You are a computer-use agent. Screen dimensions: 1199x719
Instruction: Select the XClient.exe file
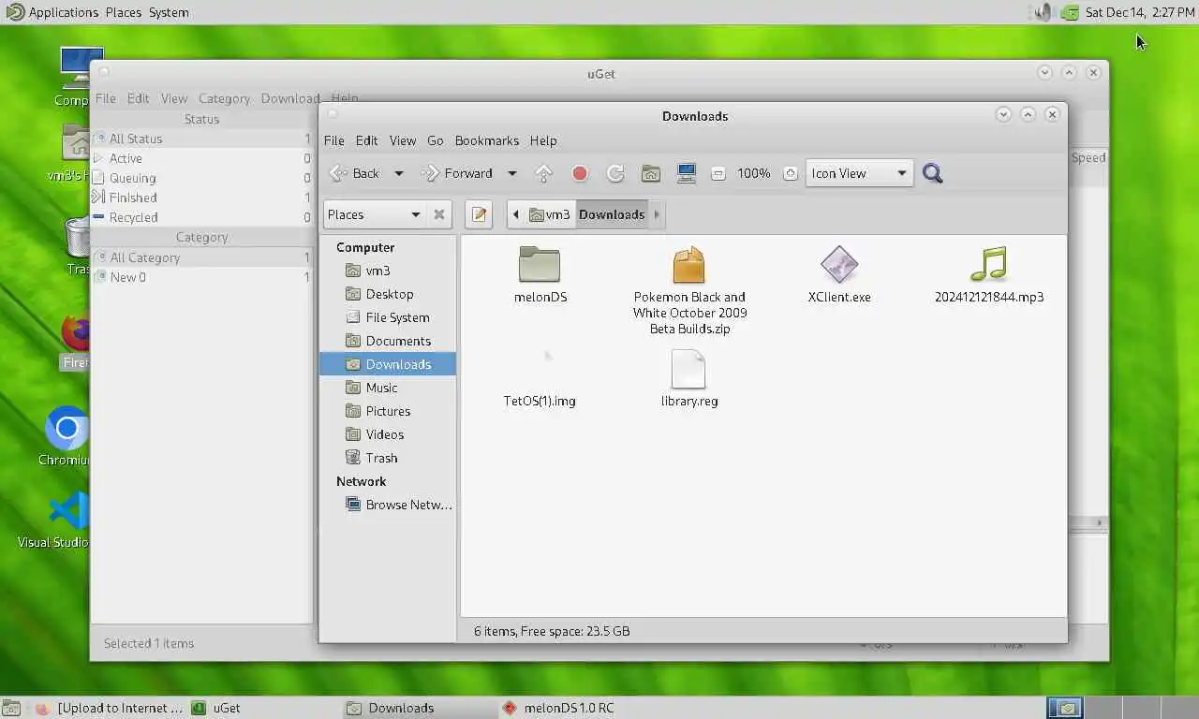(839, 275)
